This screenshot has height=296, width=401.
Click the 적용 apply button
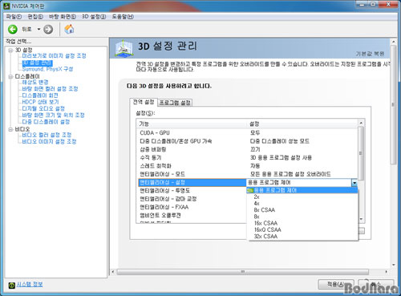(336, 284)
